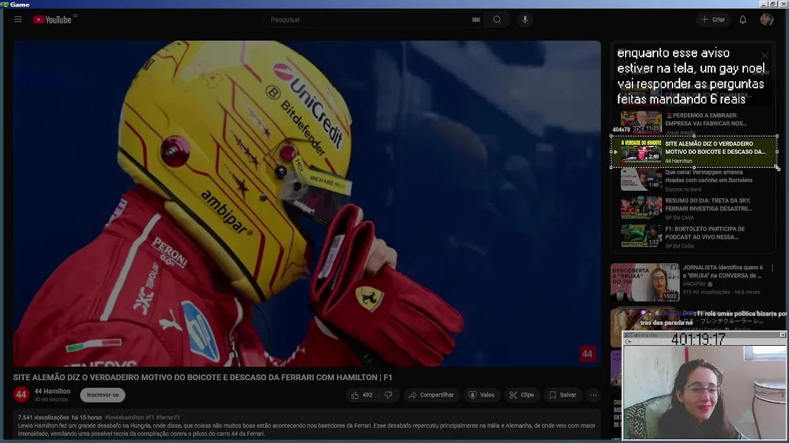Viewport: 789px width, 443px height.
Task: Create a clip with Clipe button
Action: (x=521, y=395)
